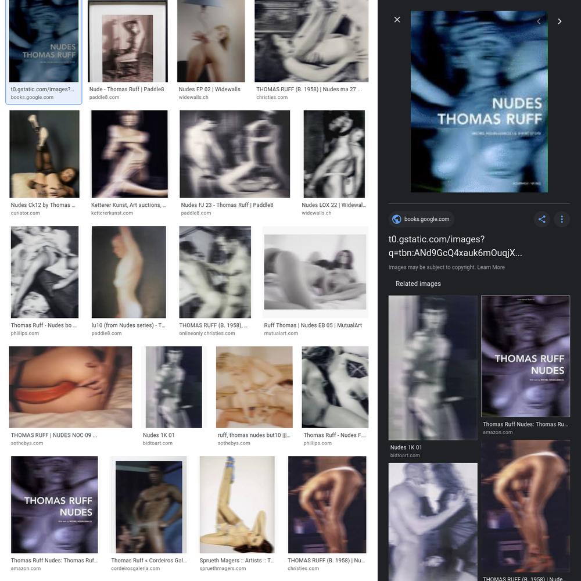Click amazon.com source in main results grid
Screen dimensions: 581x581
26,568
